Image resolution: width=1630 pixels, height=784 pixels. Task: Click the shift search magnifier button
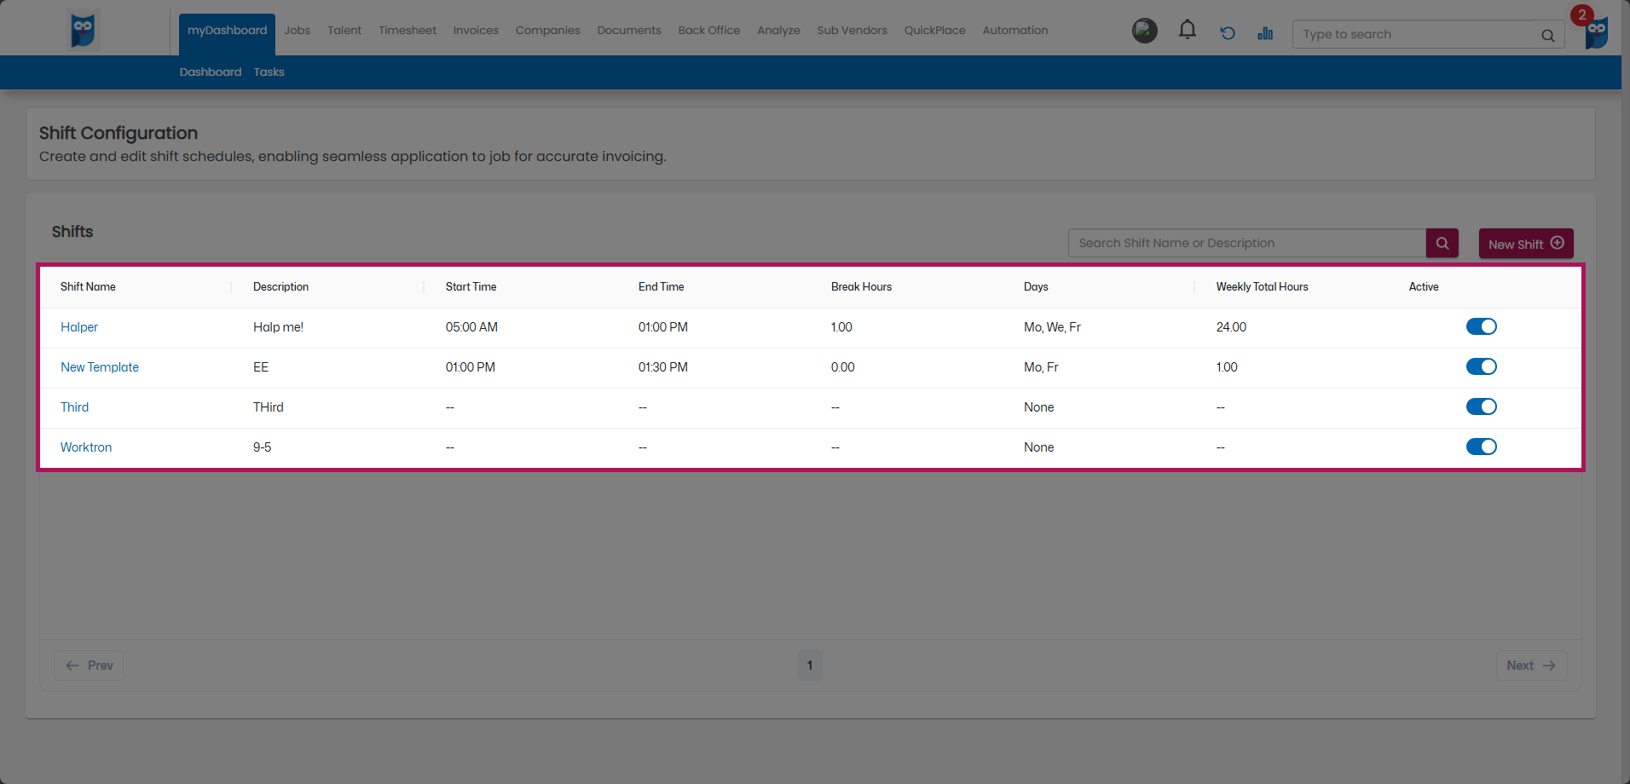tap(1442, 243)
